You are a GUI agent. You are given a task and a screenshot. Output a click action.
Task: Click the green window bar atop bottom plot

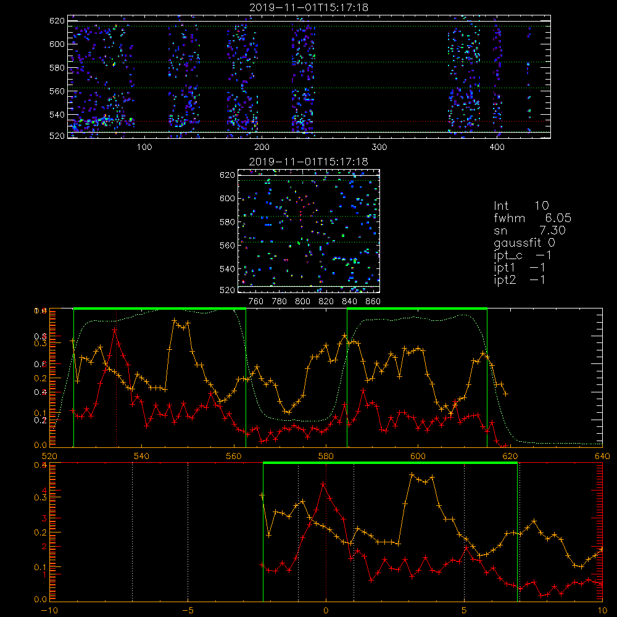tap(390, 463)
